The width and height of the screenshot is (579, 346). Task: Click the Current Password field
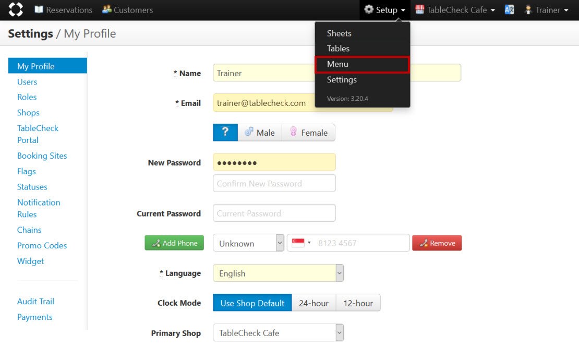pyautogui.click(x=274, y=213)
